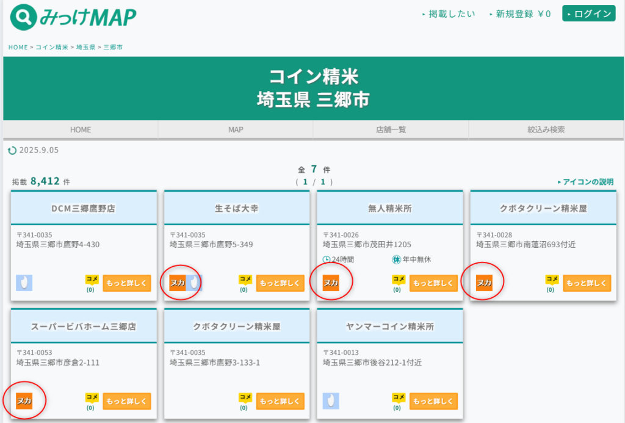Screen dimensions: 625x423
Task: Select the HOME tab in navigation bar
Action: pos(81,130)
